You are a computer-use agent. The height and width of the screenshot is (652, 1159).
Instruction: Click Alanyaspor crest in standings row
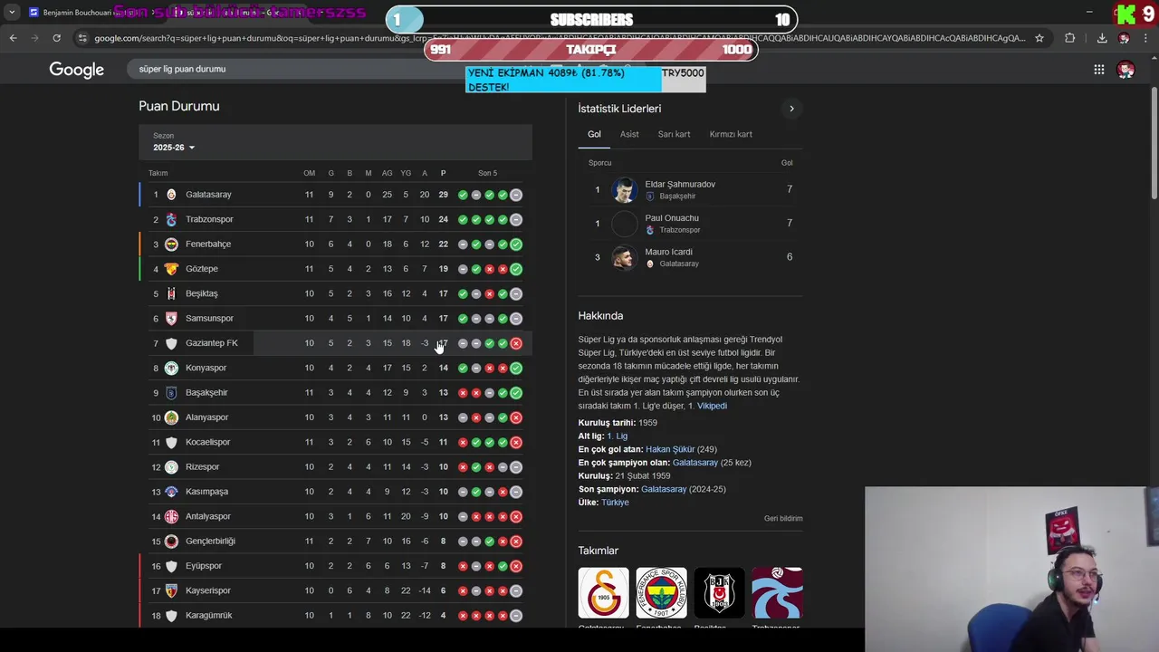pyautogui.click(x=171, y=417)
